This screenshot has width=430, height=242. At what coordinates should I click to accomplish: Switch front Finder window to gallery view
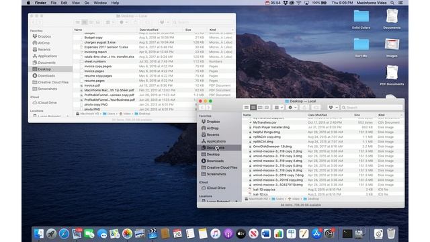[x=267, y=108]
